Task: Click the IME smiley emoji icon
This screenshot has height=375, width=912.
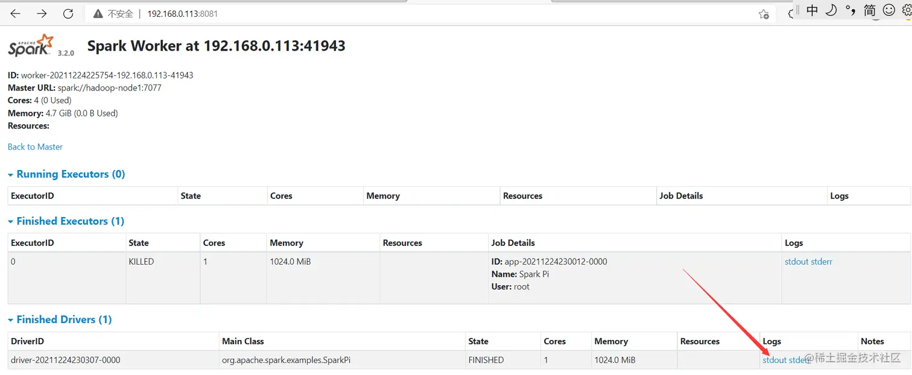Action: coord(888,10)
